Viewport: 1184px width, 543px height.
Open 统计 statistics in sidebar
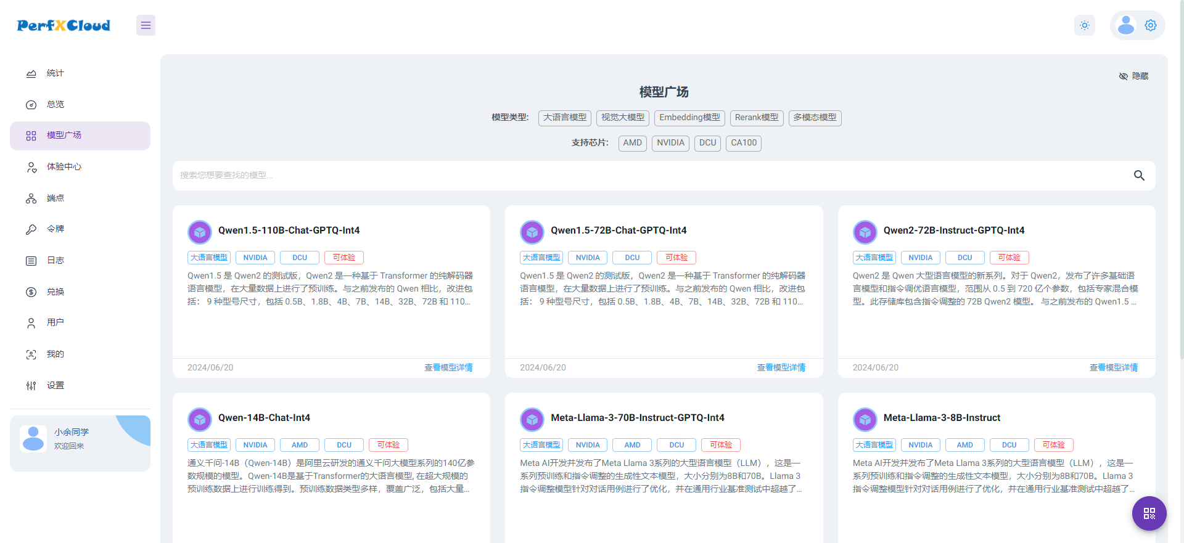click(80, 73)
